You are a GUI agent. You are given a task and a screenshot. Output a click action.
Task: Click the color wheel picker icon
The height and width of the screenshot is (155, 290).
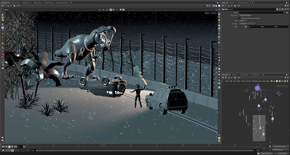[x=246, y=27]
